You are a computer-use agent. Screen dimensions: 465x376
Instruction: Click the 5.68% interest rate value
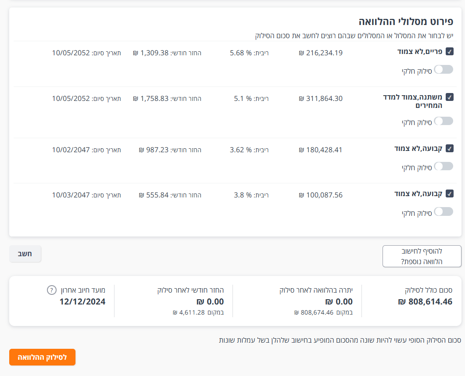241,53
